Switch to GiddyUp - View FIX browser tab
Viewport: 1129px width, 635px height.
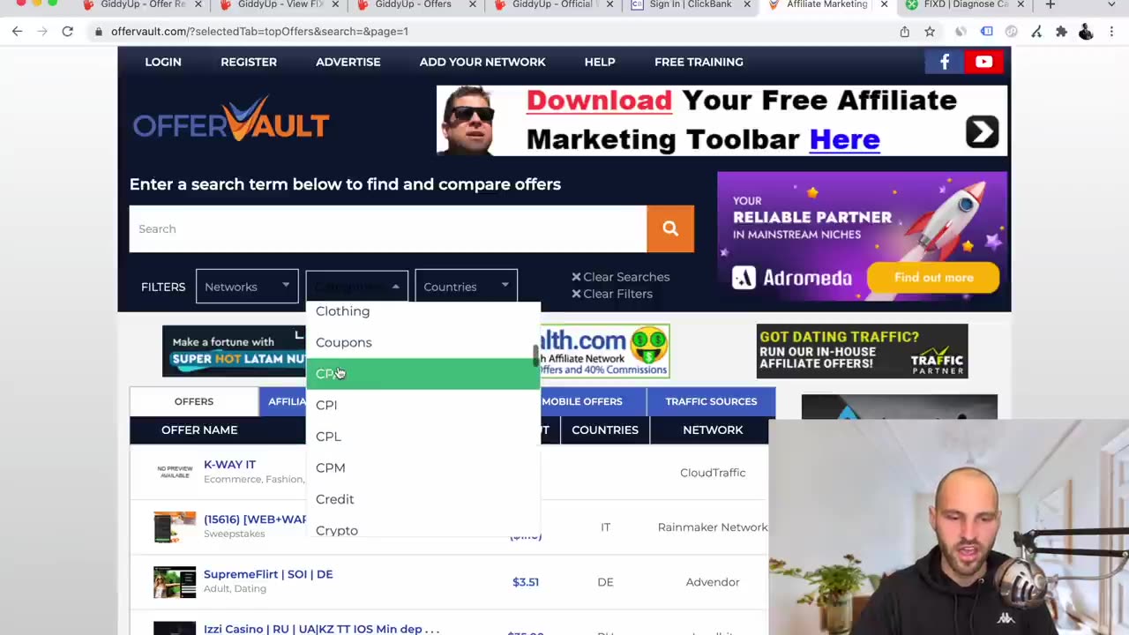coord(279,4)
